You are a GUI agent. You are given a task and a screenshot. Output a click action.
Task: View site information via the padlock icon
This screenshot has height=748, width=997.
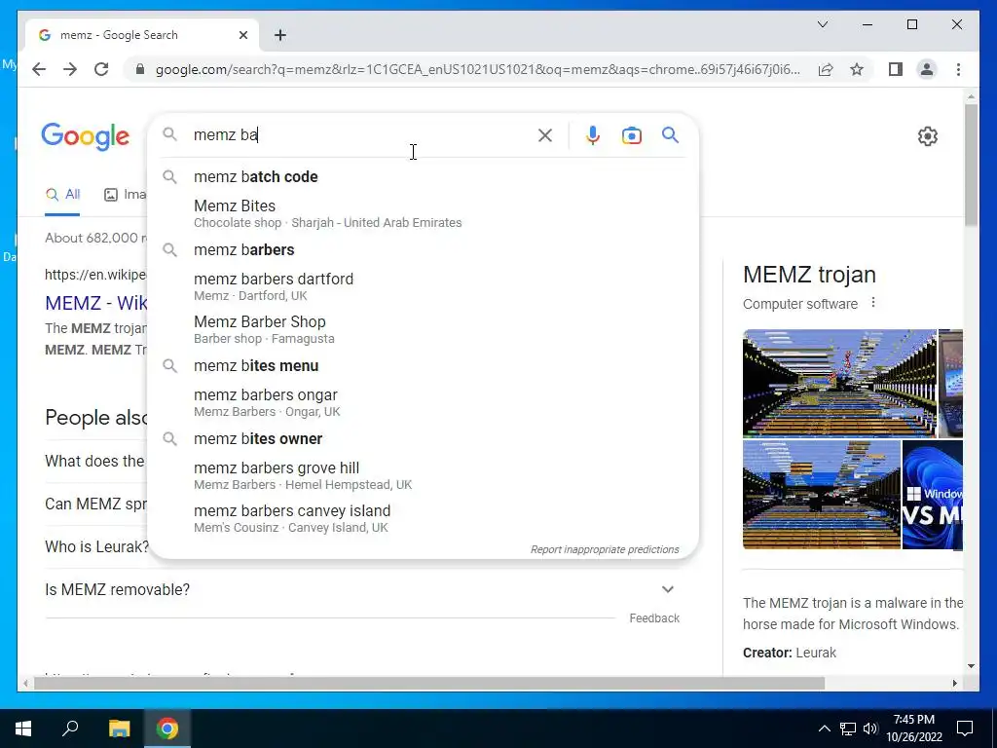coord(140,69)
